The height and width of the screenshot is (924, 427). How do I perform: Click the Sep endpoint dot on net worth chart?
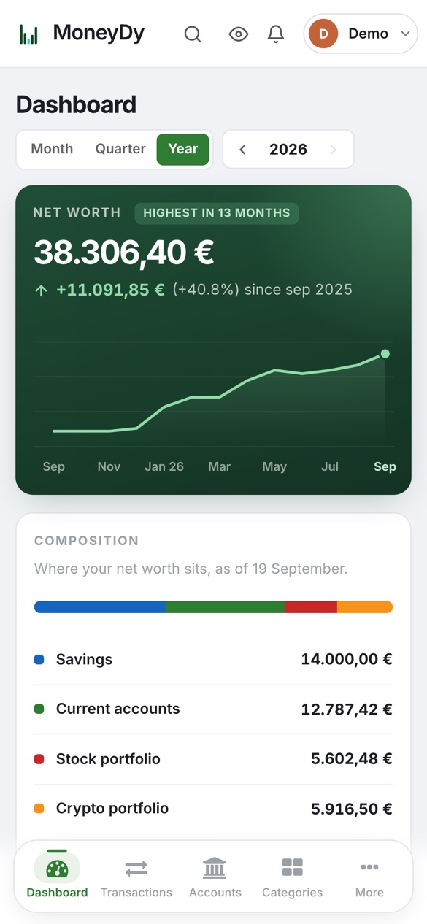(x=385, y=354)
